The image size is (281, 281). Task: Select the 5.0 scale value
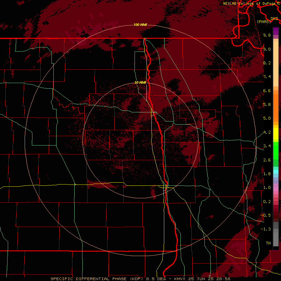click(267, 118)
